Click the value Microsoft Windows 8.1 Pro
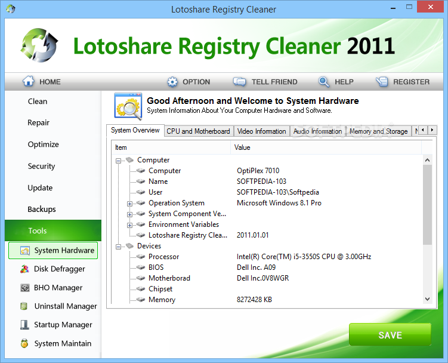Viewport: 448px width, 363px height. [x=279, y=203]
